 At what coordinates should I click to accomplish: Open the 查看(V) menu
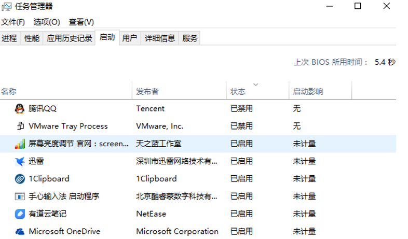click(81, 22)
